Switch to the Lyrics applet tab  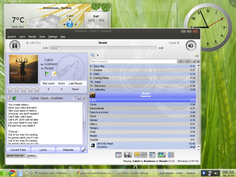click(43, 150)
